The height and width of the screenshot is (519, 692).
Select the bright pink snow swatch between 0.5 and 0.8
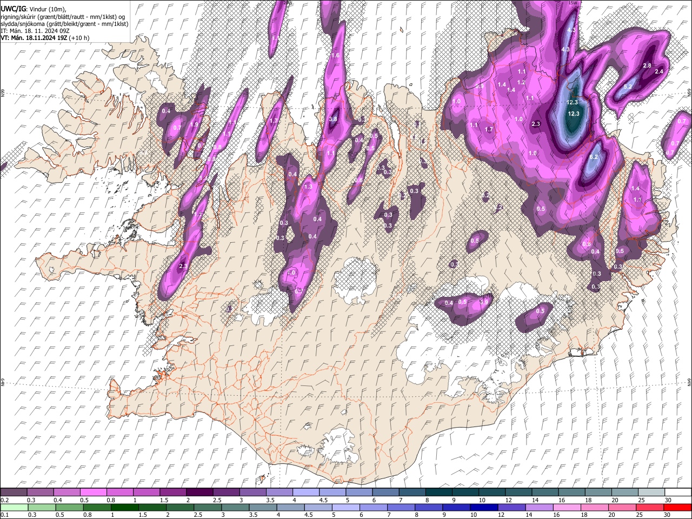pos(93,493)
